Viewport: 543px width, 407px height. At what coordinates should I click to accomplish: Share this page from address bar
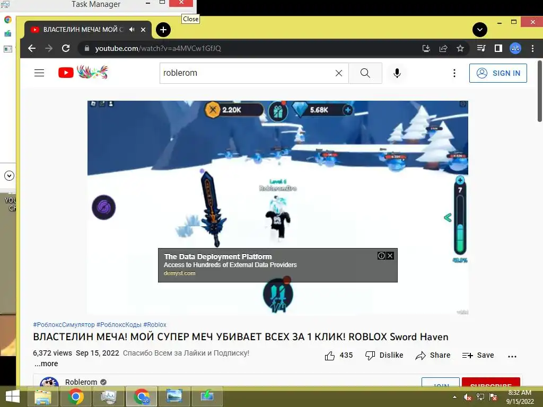(x=443, y=48)
